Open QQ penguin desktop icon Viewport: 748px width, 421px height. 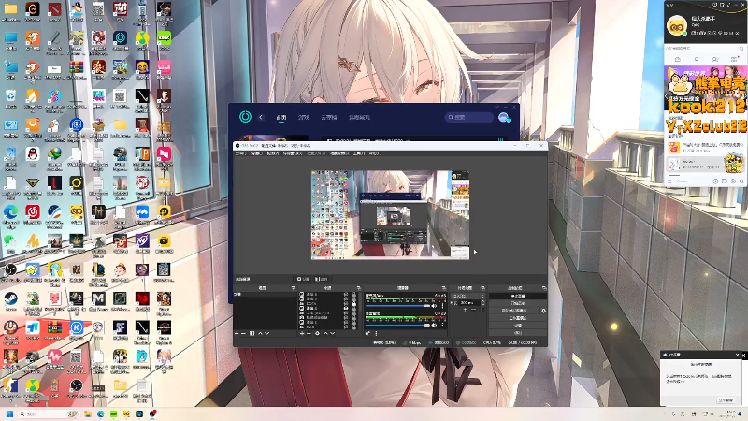[33, 153]
